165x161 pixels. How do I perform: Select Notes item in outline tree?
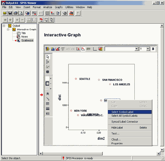coord(25,37)
